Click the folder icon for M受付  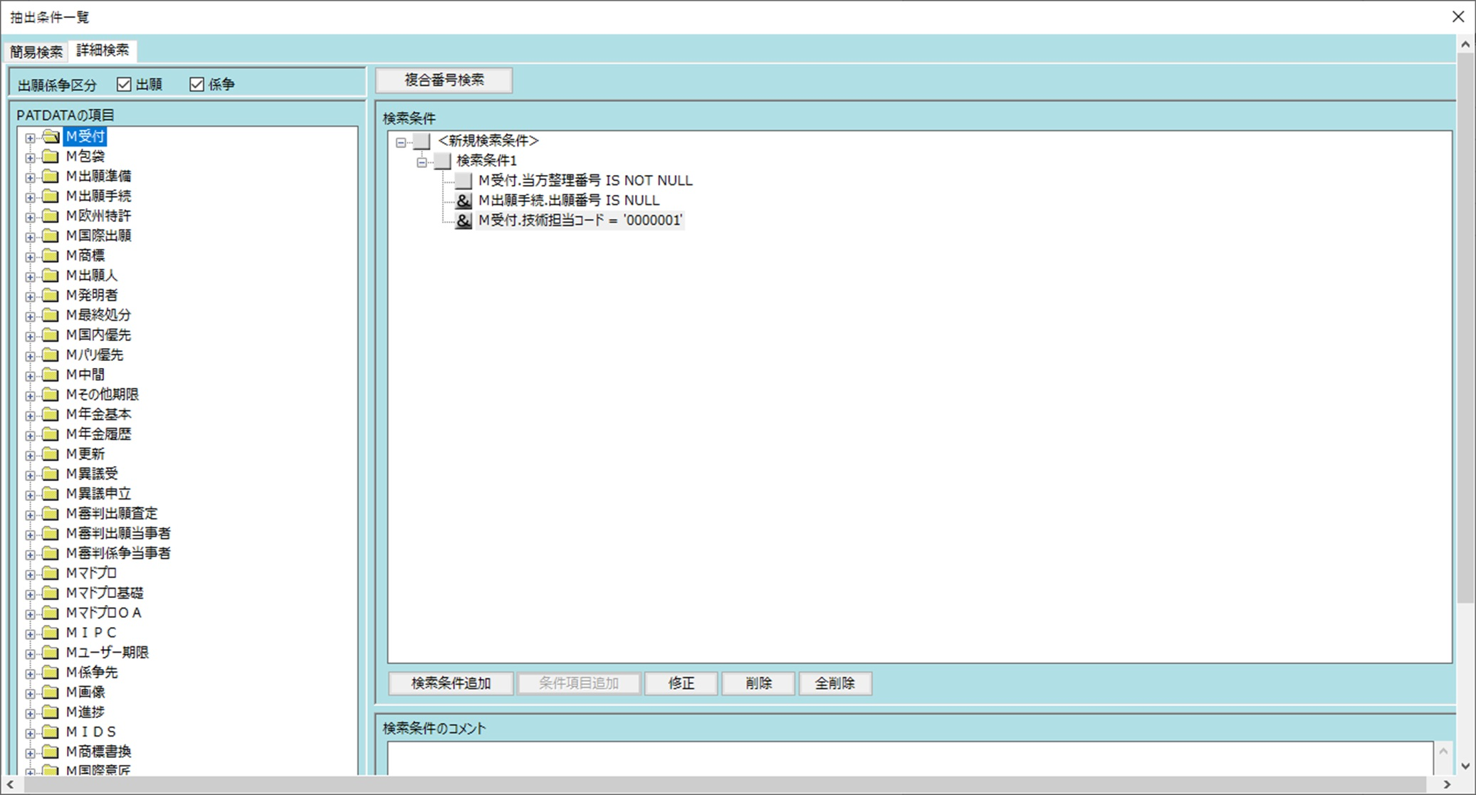coord(51,136)
